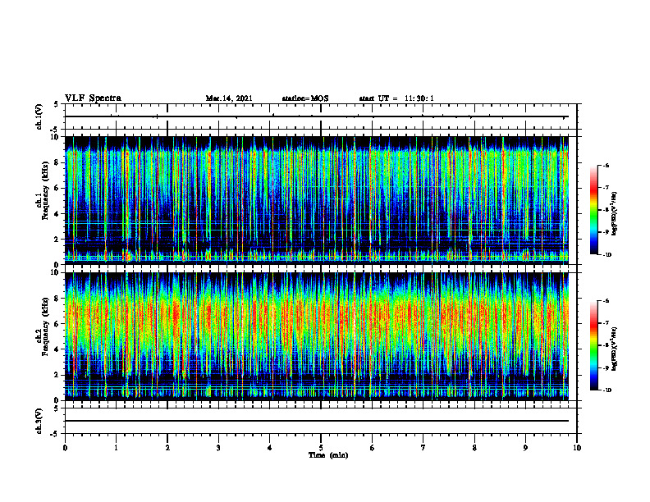
Task: Click the "6" tick on the time axis
Action: tap(373, 448)
